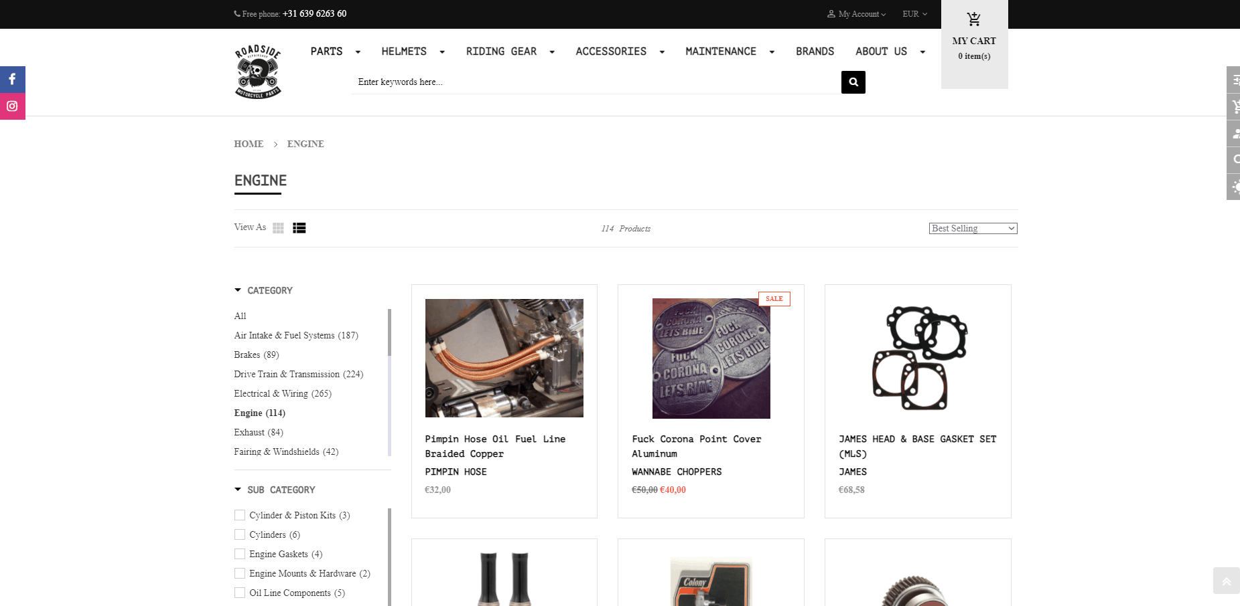Tick the Oil Line Components checkbox

(240, 593)
